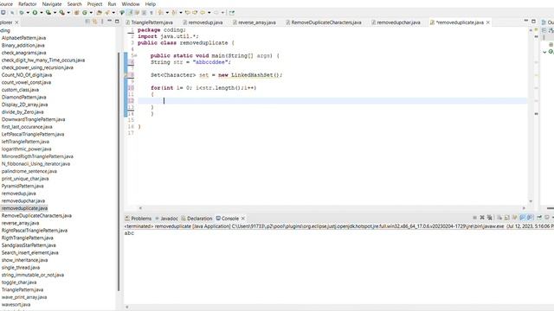Open the Search menu

74,3
